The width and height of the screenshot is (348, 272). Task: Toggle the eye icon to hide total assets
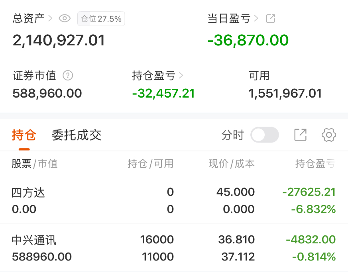point(65,18)
